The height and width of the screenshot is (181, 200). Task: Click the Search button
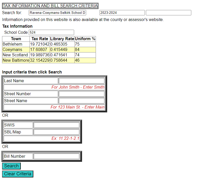[11, 166]
